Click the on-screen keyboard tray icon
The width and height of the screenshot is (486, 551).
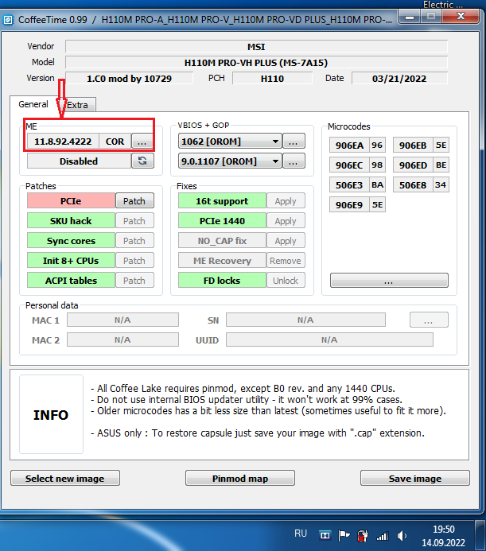click(325, 536)
